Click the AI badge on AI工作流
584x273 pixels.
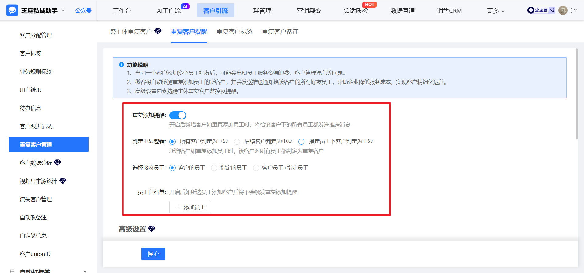coord(185,6)
